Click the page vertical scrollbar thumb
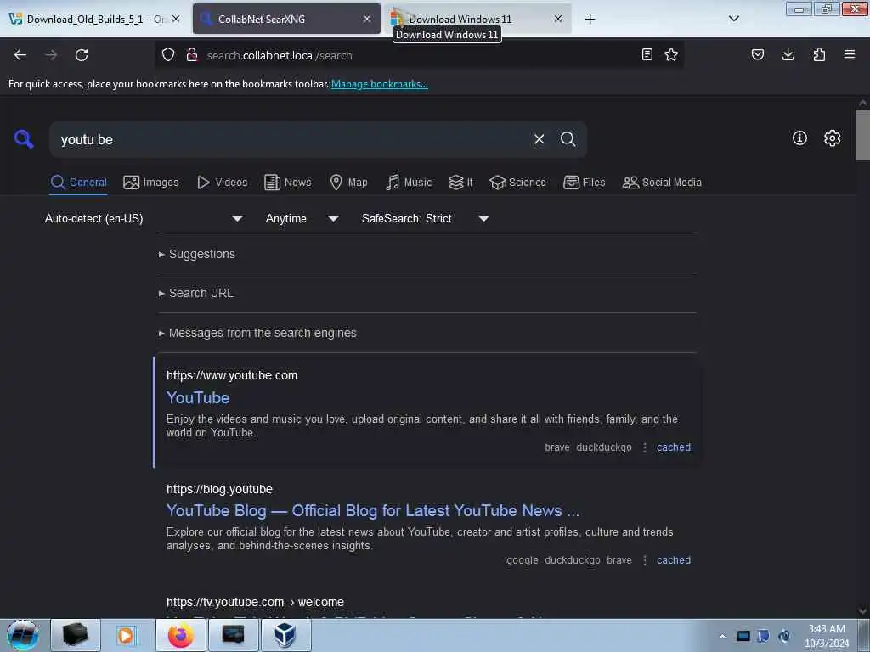The image size is (870, 652). [862, 136]
